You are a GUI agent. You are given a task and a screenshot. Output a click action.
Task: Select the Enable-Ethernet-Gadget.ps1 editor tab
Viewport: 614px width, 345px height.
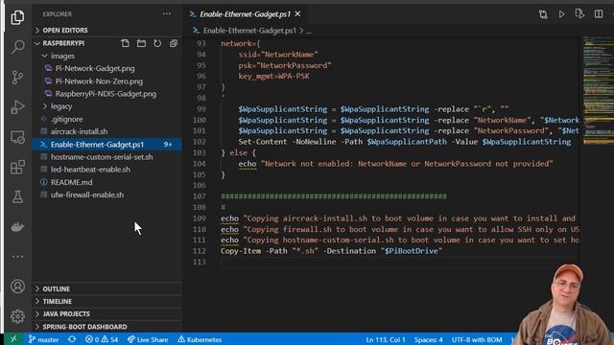point(245,14)
